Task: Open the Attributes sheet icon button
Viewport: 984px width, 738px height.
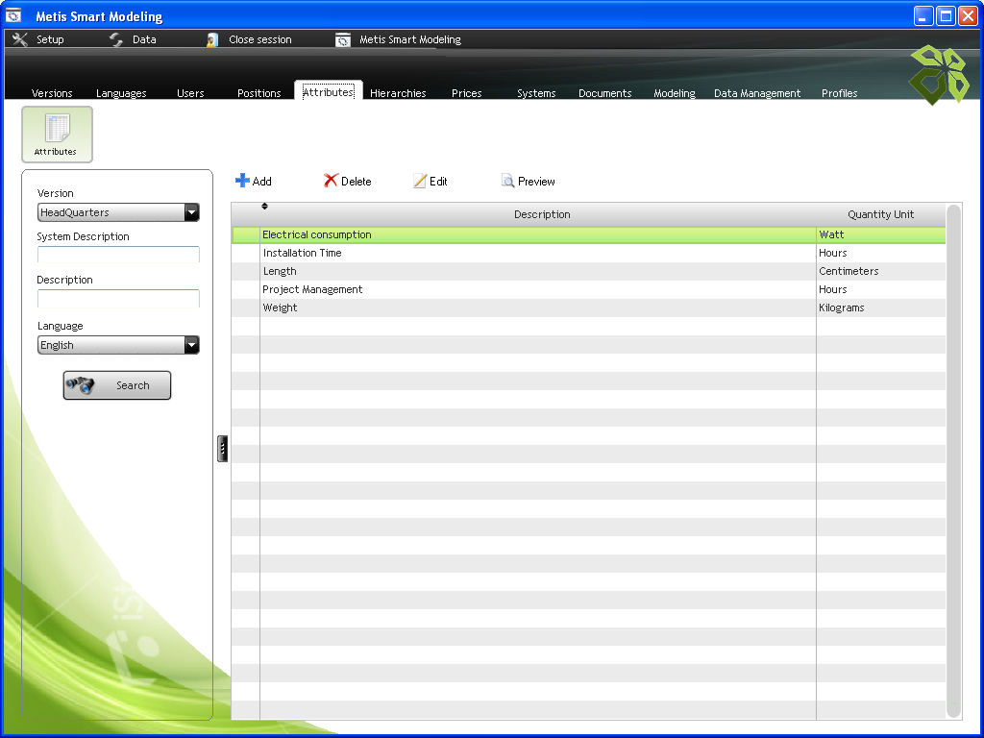Action: (57, 134)
